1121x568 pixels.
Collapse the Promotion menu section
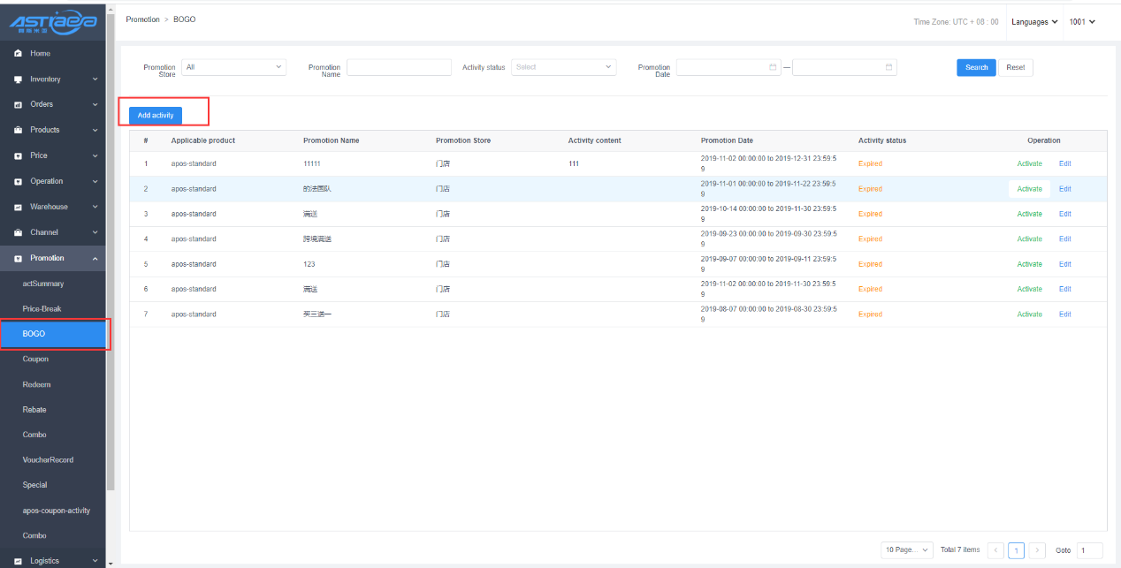point(95,259)
